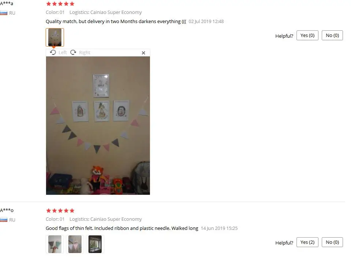Image resolution: width=351 pixels, height=257 pixels.
Task: Vote No (0) on A***a's review
Action: pyautogui.click(x=332, y=36)
